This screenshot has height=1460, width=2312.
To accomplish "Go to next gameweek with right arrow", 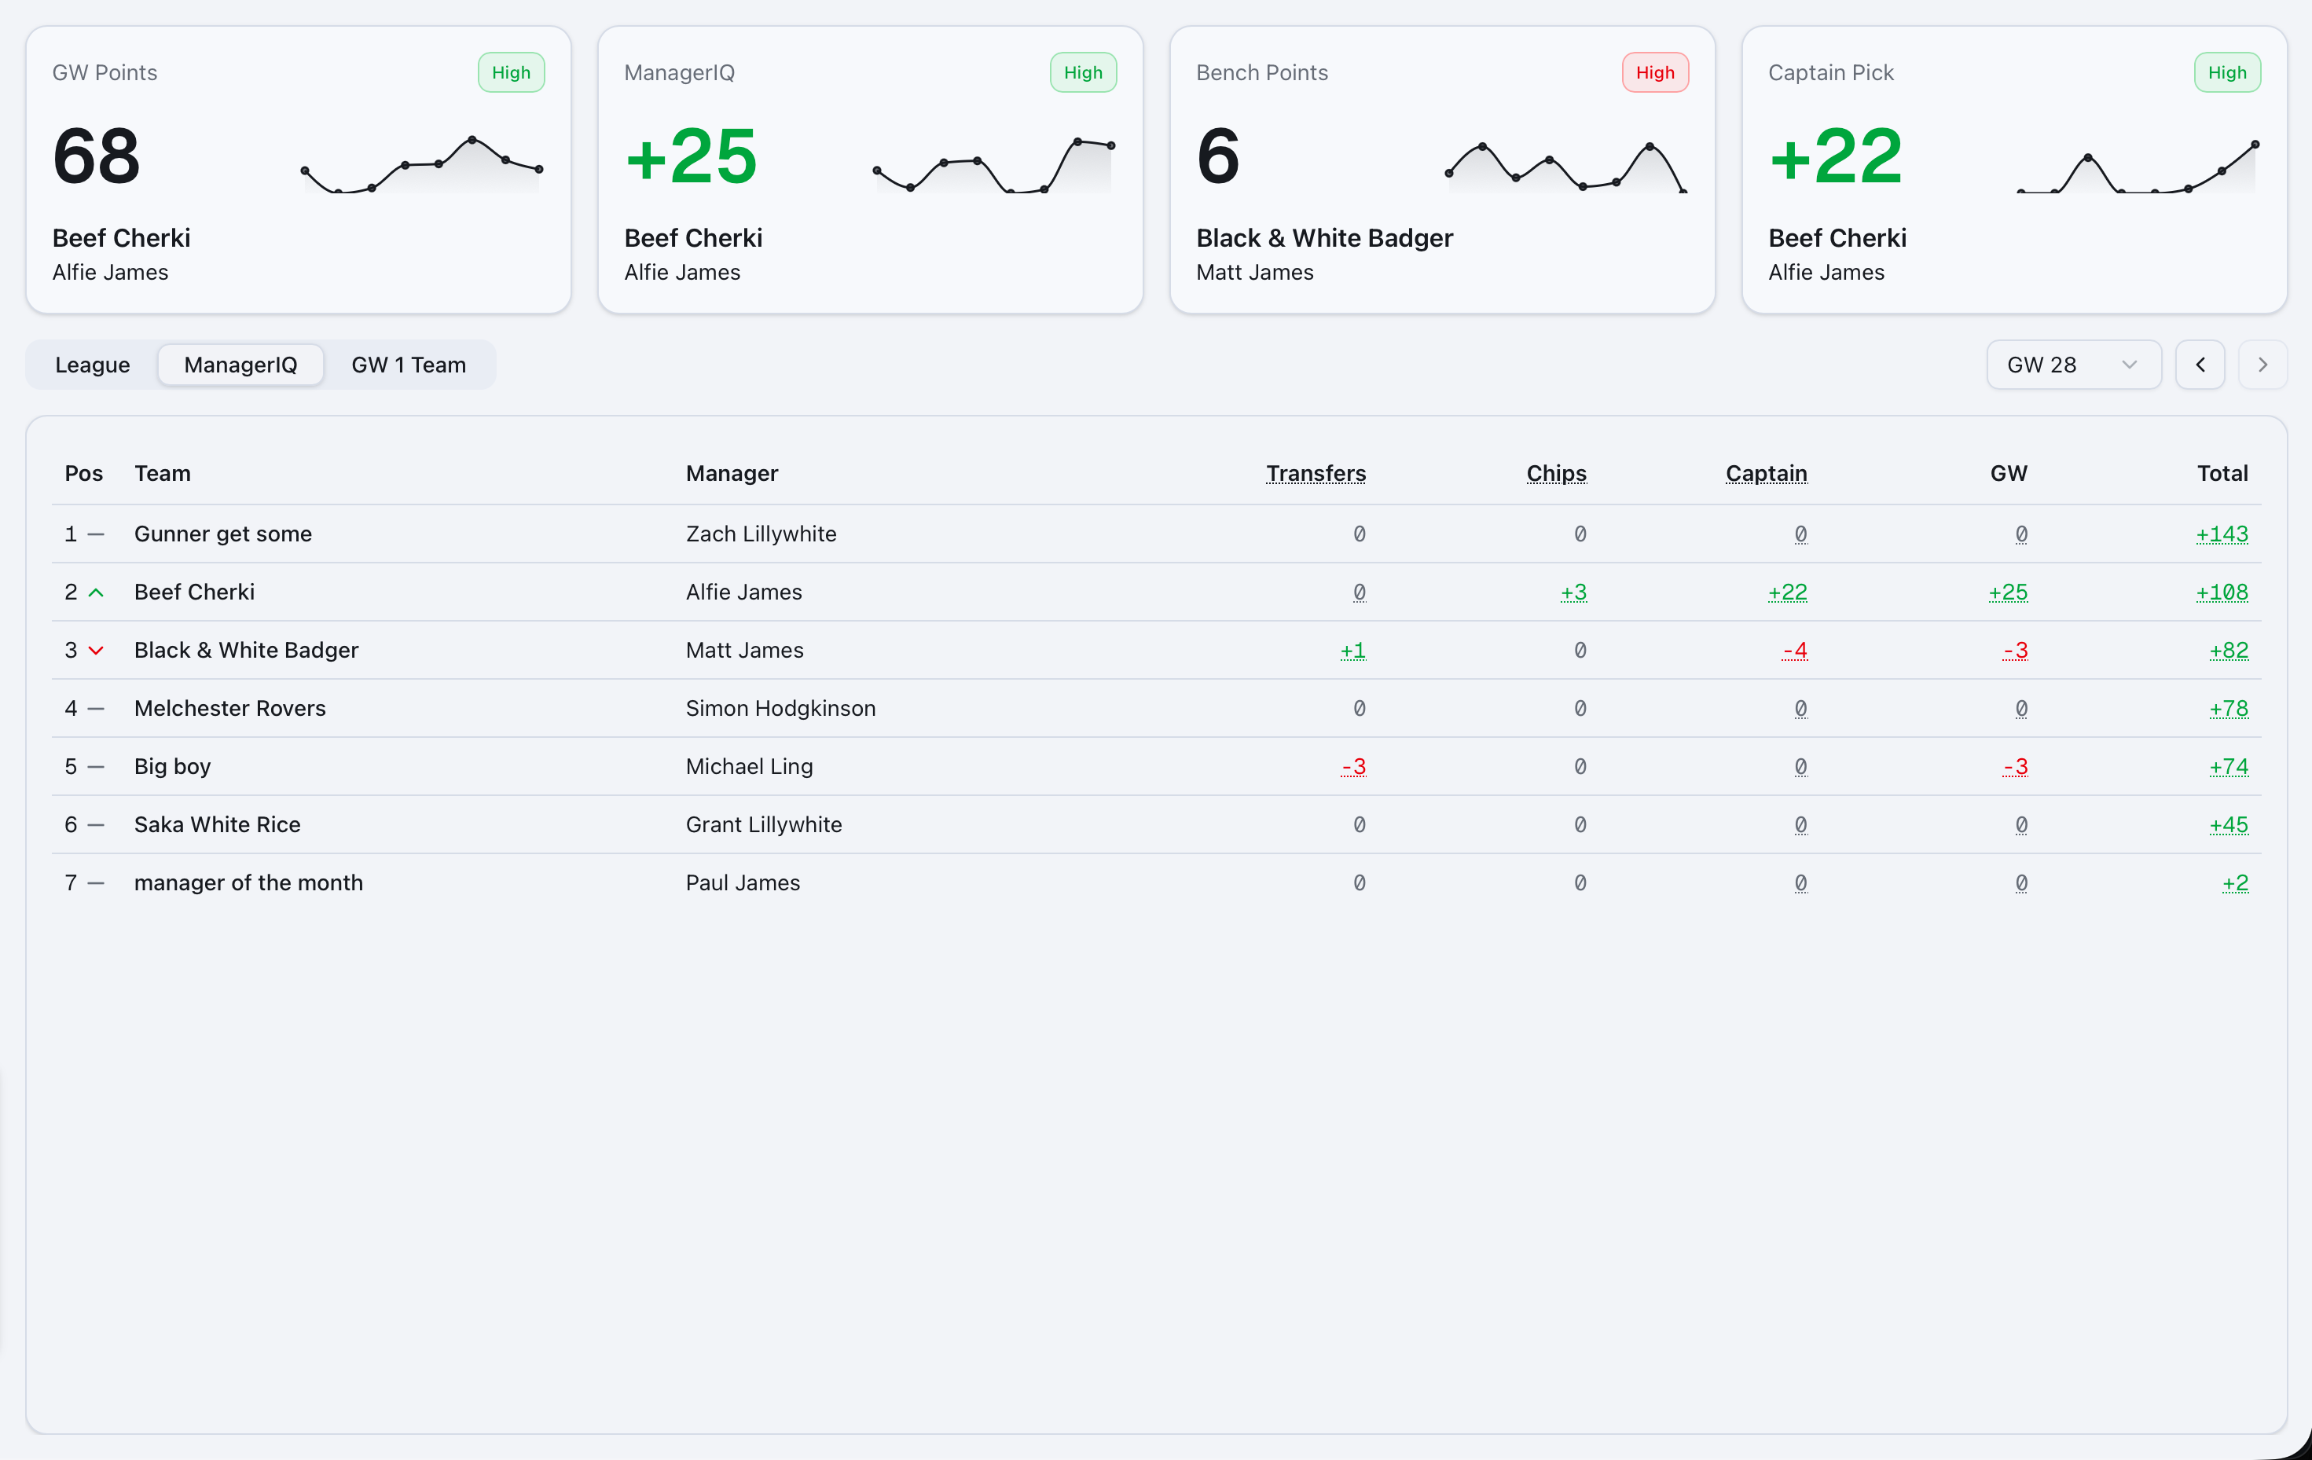I will pos(2262,365).
